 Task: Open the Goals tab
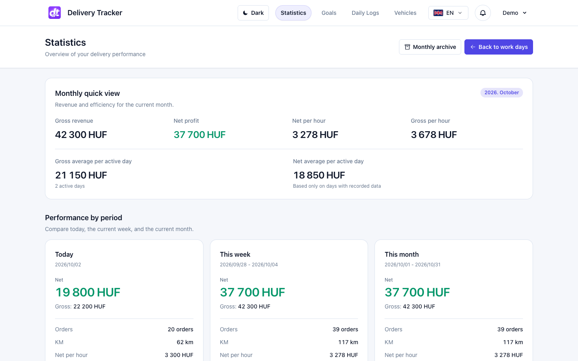[329, 13]
